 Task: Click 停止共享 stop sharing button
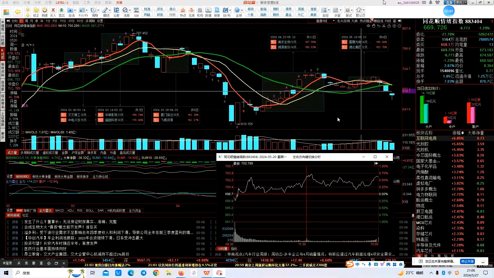click(467, 261)
